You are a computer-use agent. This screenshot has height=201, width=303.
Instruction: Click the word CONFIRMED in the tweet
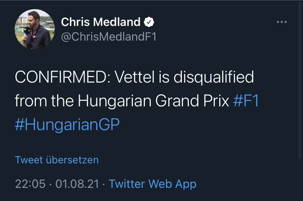63,77
